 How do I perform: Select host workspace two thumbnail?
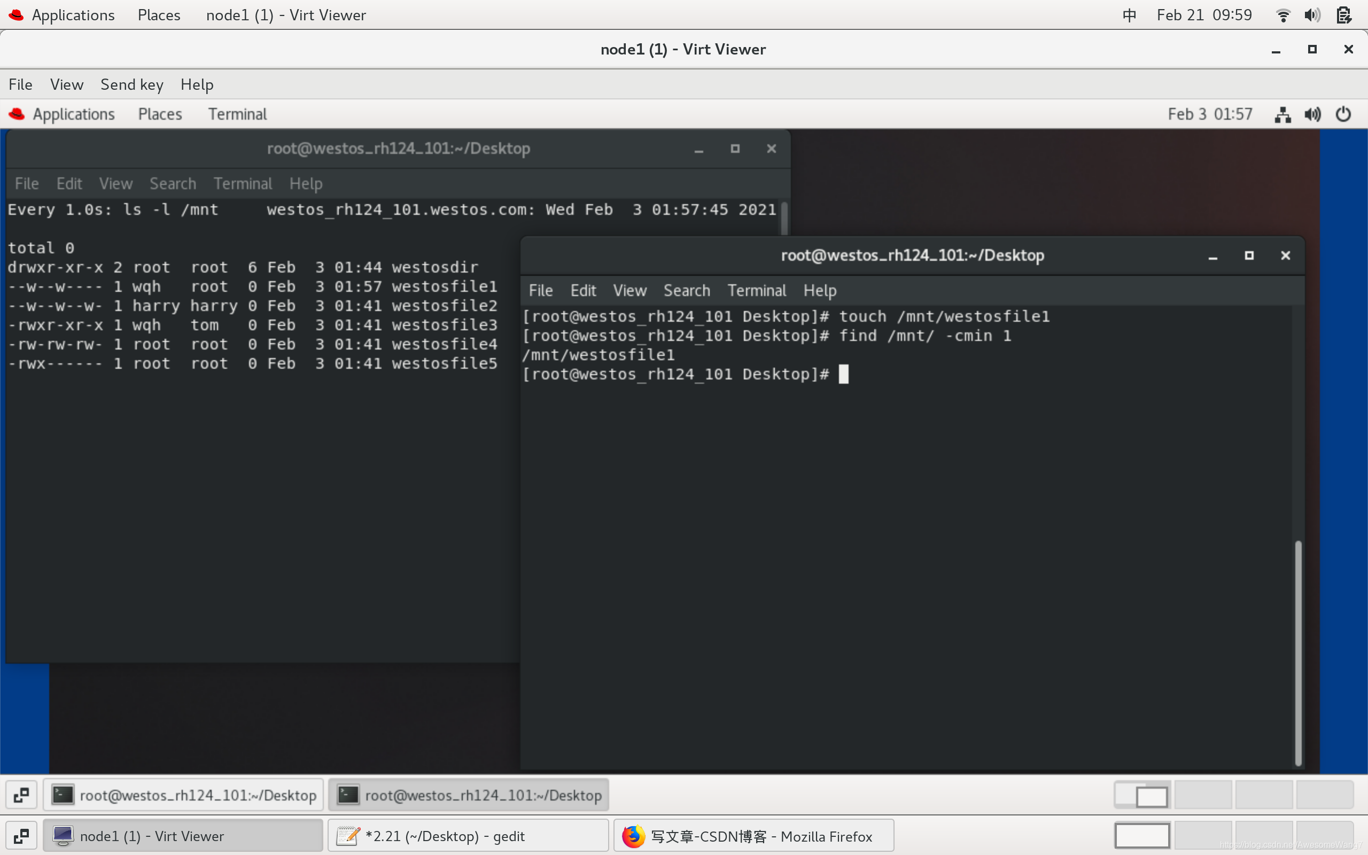pos(1203,836)
